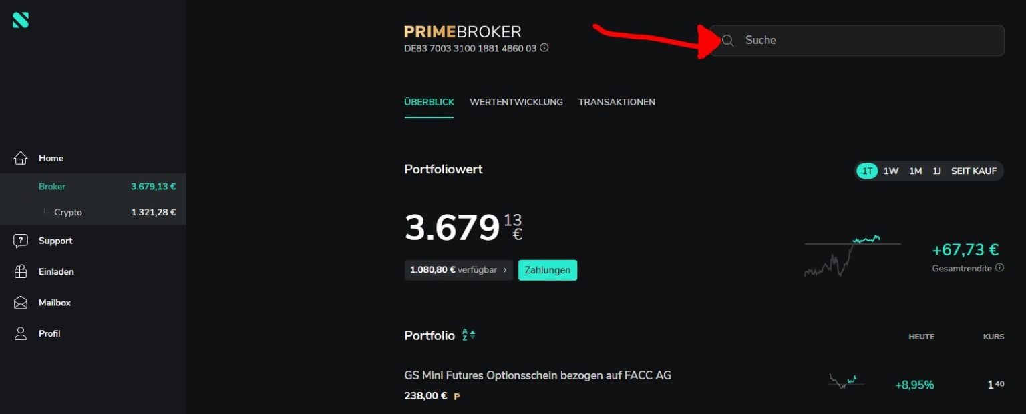The width and height of the screenshot is (1026, 414).
Task: Click the Scalable logo in the sidebar
Action: tap(21, 20)
